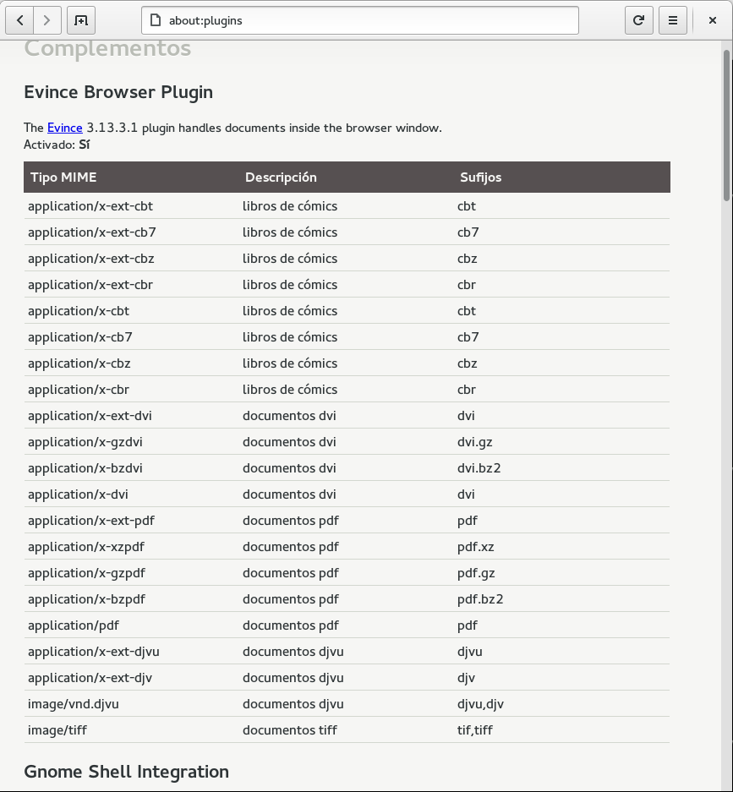The height and width of the screenshot is (792, 733).
Task: Select the application/pdf cell
Action: point(74,626)
